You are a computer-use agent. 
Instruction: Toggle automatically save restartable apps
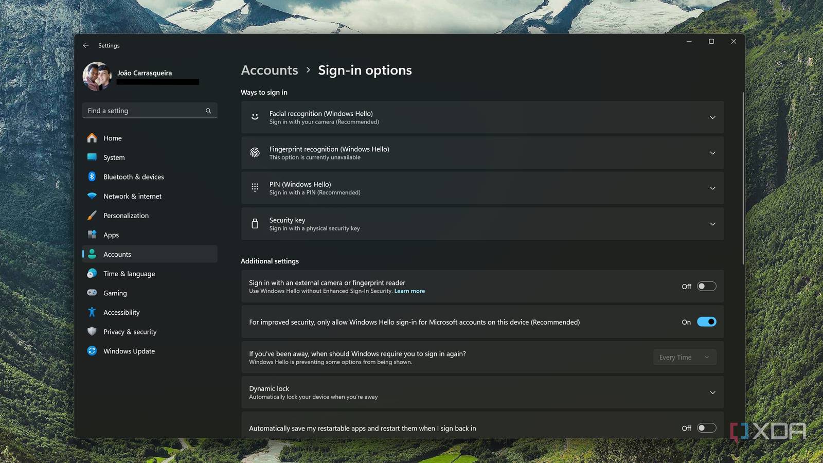(706, 428)
